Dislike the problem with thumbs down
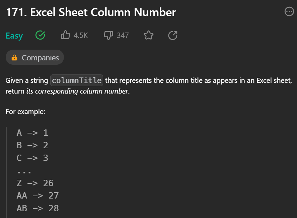This screenshot has height=218, width=297. coord(108,35)
